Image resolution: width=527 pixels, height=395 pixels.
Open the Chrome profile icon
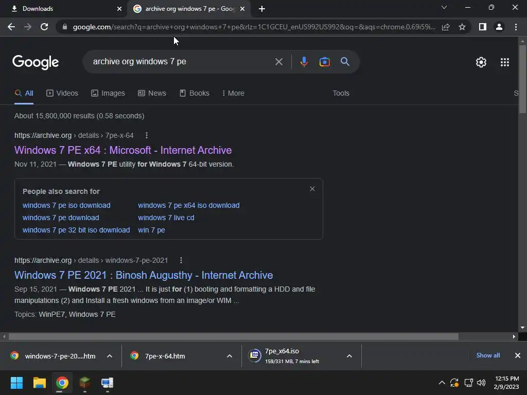click(499, 27)
